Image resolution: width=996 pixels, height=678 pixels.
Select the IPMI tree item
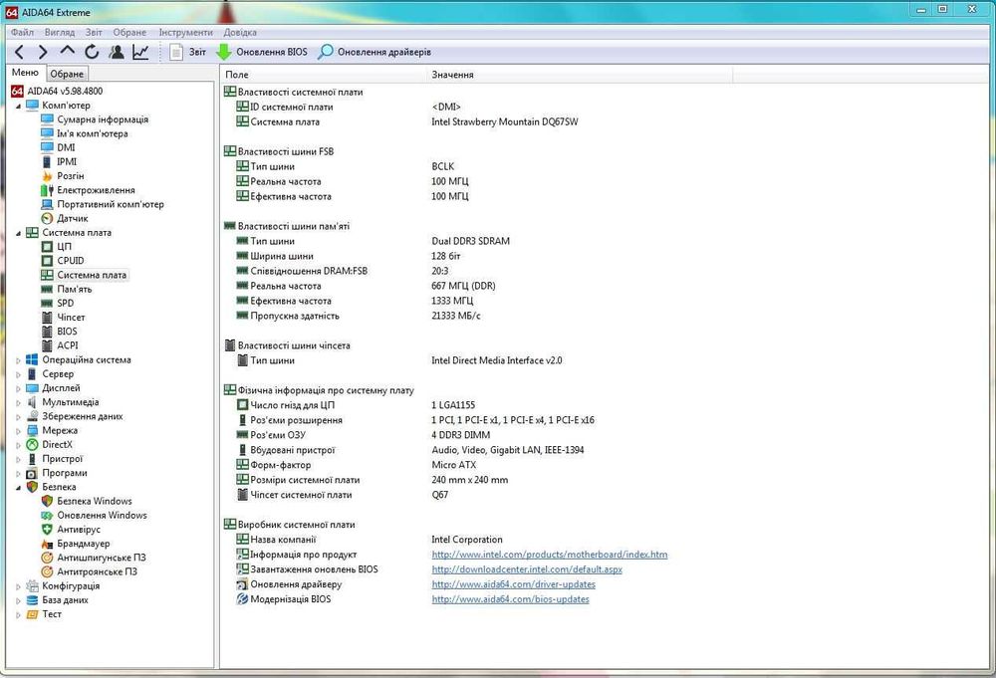(59, 162)
